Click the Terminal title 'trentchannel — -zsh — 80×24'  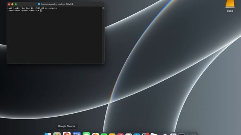tap(57, 4)
